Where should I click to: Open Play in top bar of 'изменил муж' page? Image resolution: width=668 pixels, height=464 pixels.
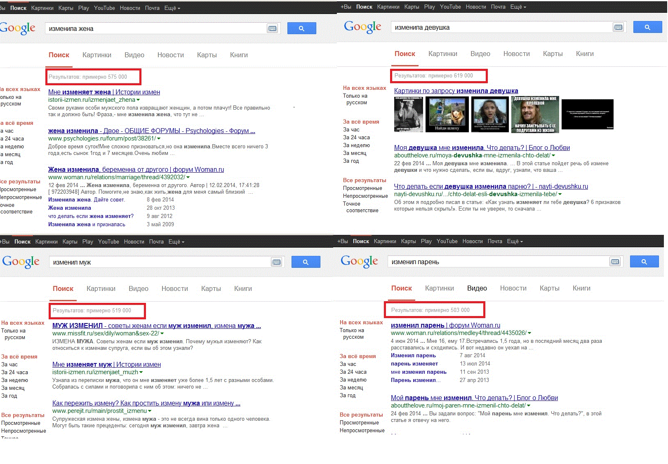coord(88,241)
